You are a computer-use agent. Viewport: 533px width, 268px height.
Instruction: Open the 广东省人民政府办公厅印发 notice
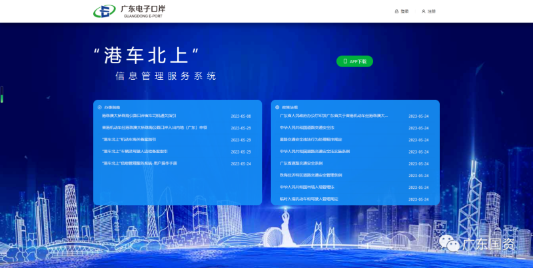click(334, 116)
